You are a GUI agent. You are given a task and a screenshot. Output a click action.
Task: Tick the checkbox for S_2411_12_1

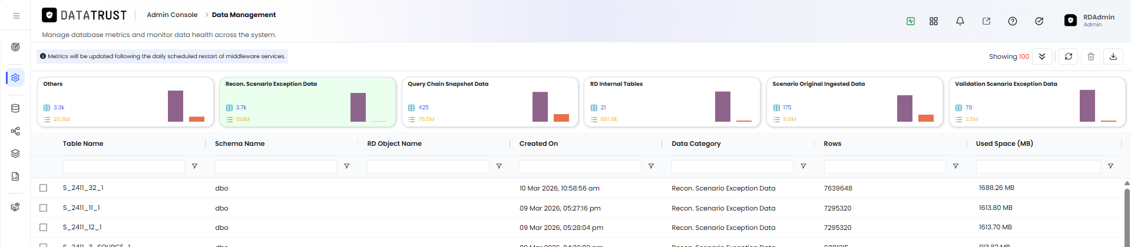tap(43, 227)
